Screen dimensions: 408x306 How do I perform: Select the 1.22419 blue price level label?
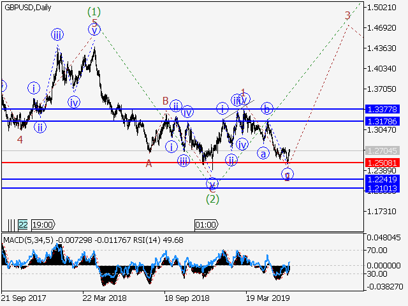(x=382, y=179)
